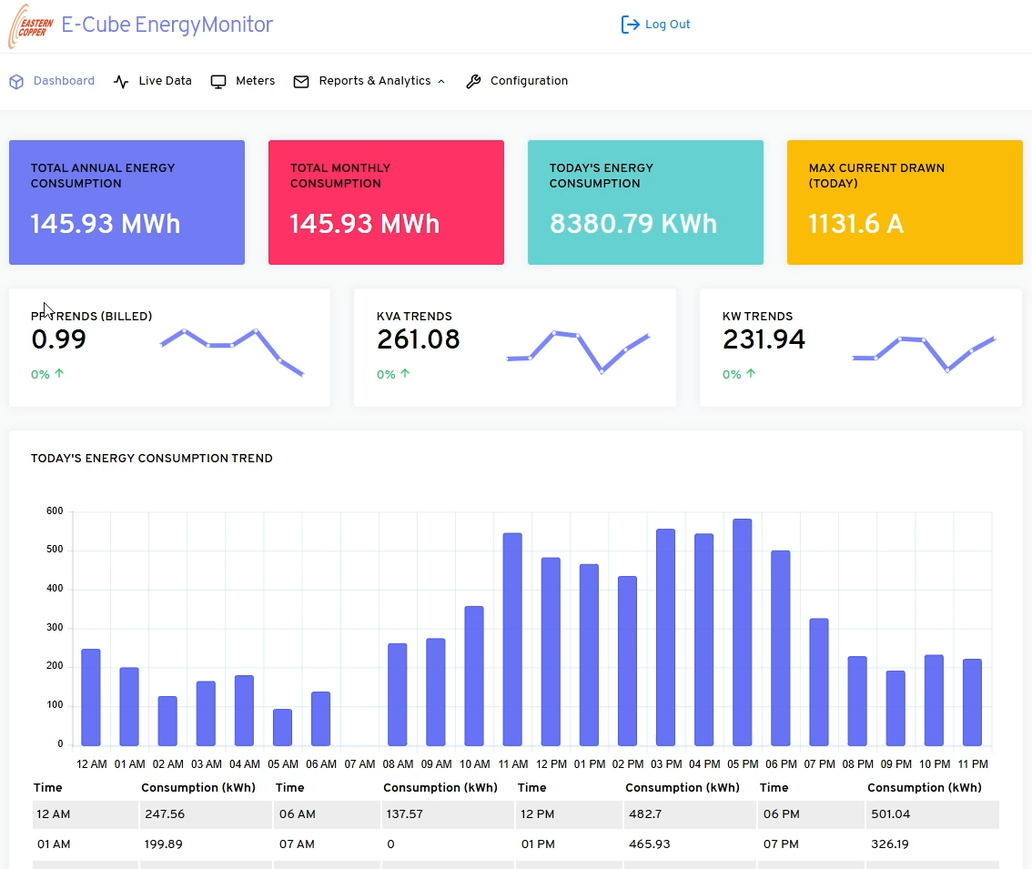Click the Dashboard cube icon
This screenshot has height=869, width=1032.
[x=16, y=82]
